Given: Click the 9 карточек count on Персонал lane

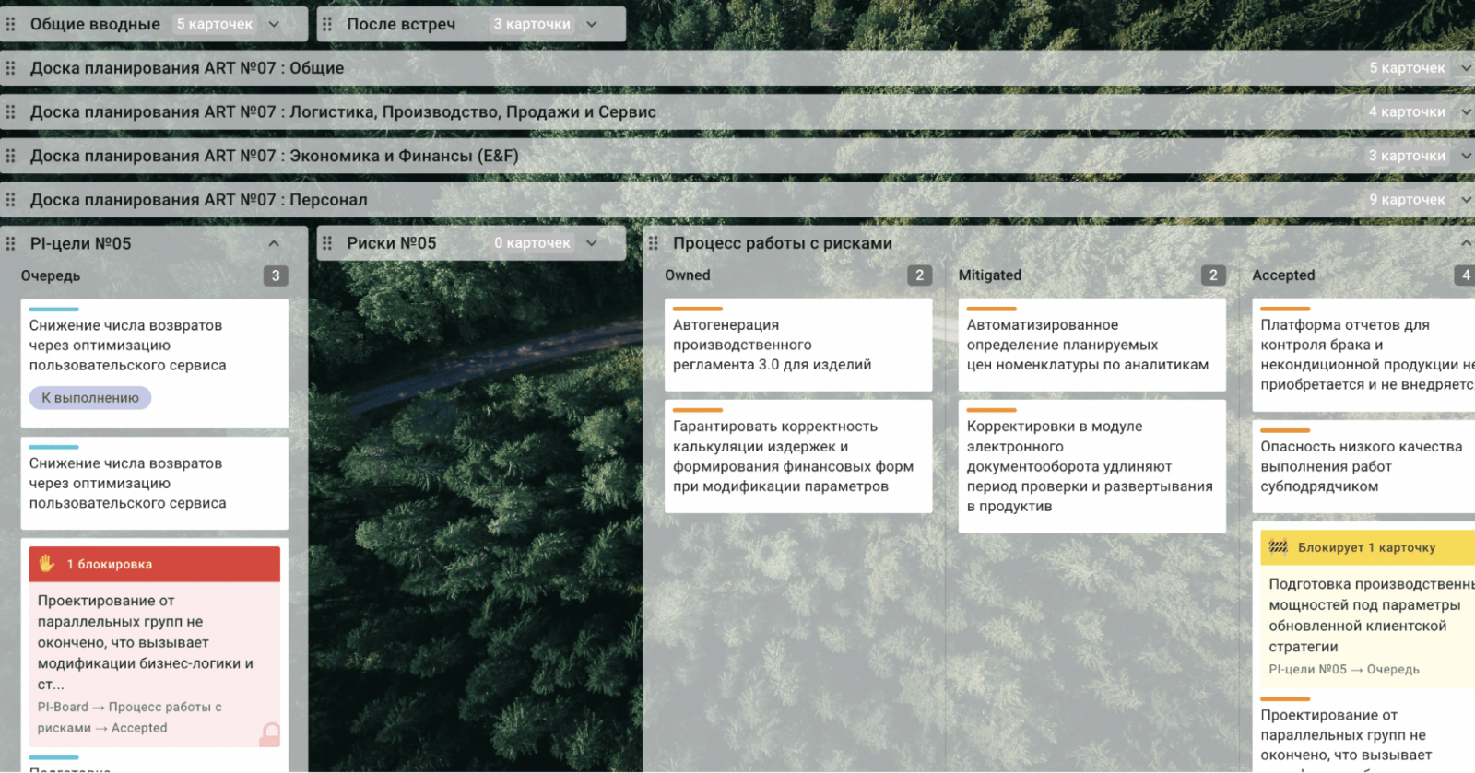Looking at the screenshot, I should pyautogui.click(x=1408, y=199).
